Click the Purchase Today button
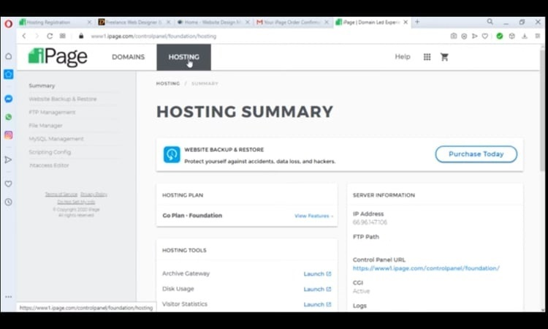 476,154
